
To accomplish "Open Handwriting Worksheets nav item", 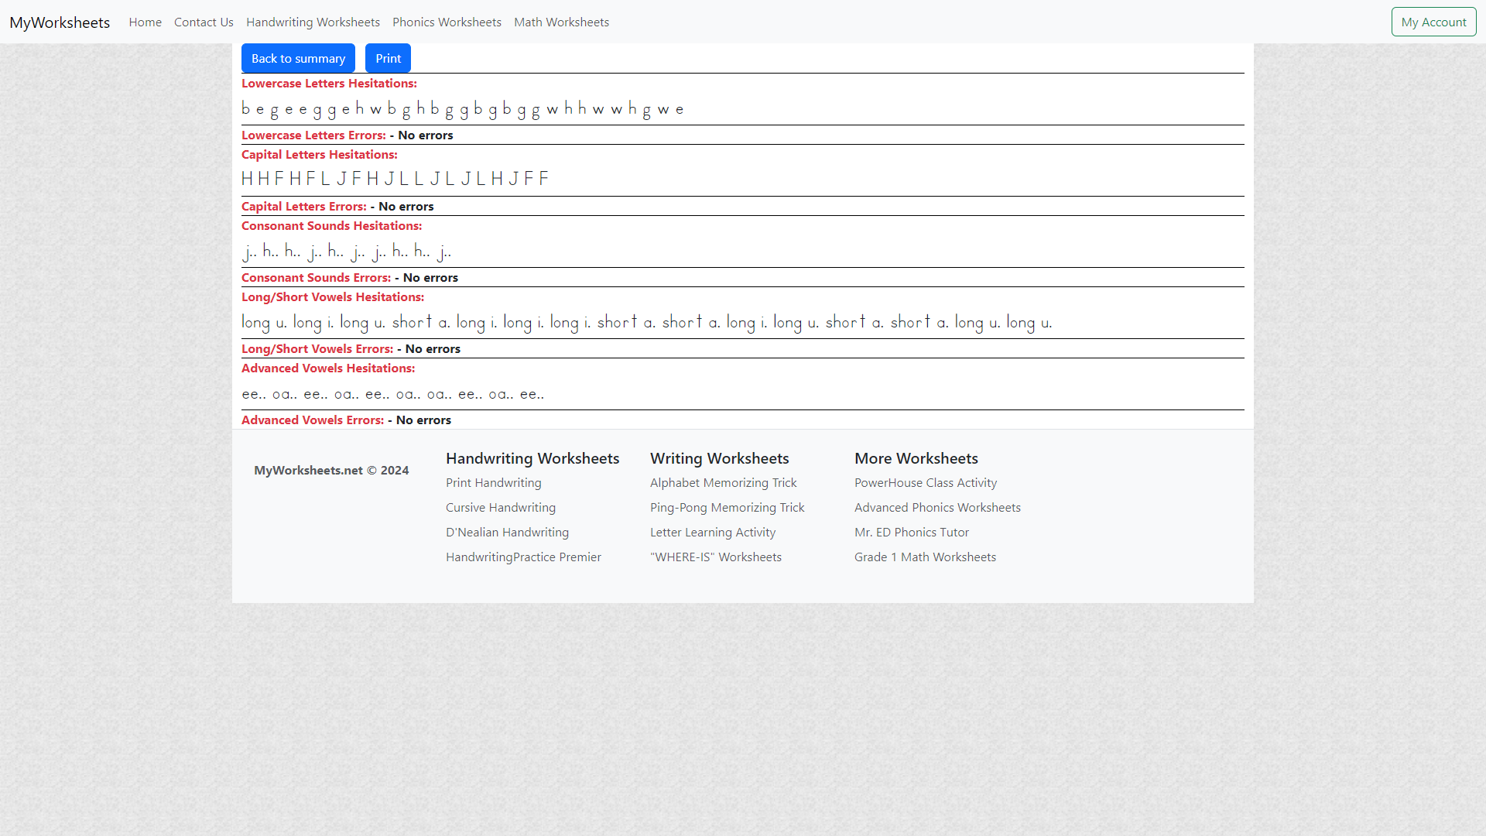I will 313,22.
